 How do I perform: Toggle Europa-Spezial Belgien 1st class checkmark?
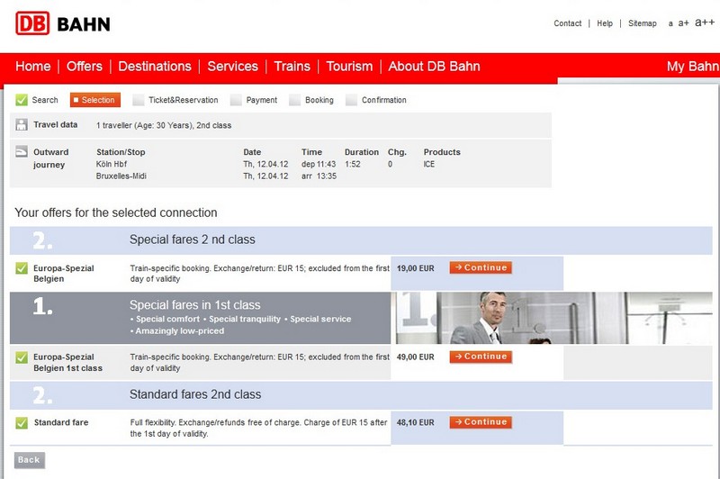[22, 357]
